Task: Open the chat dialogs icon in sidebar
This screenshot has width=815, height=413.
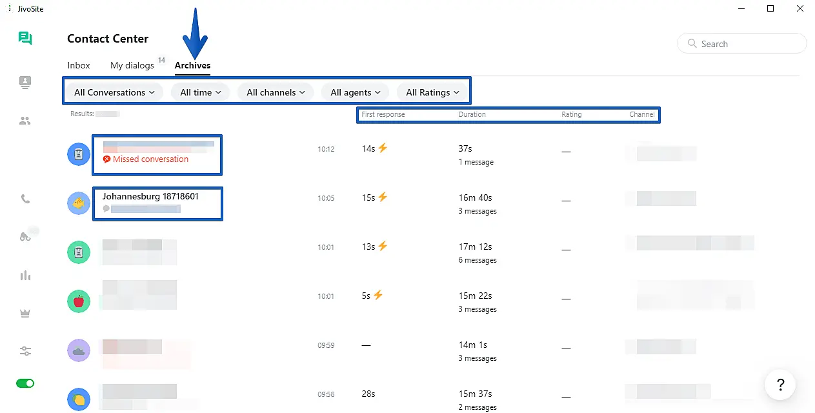Action: (x=25, y=38)
